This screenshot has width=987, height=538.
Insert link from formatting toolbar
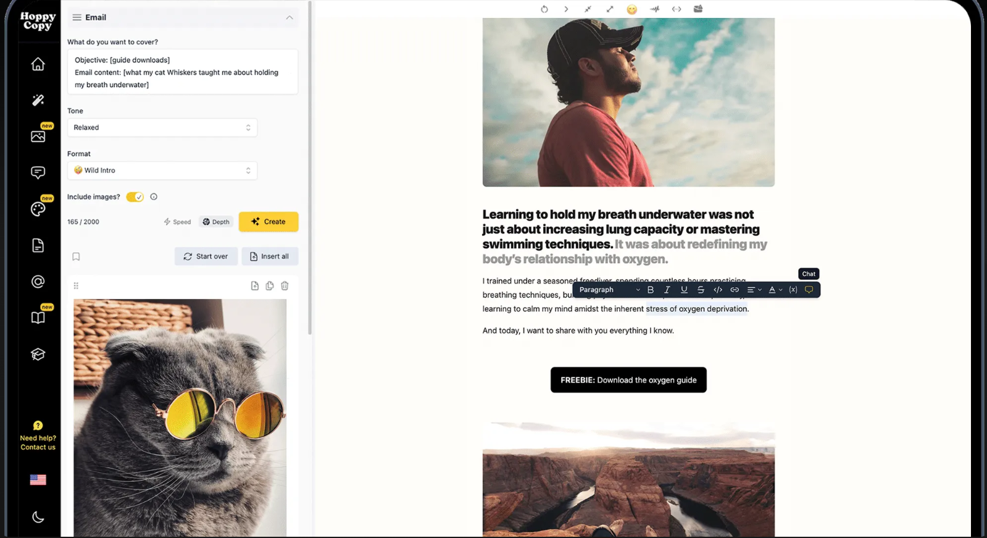pyautogui.click(x=735, y=290)
